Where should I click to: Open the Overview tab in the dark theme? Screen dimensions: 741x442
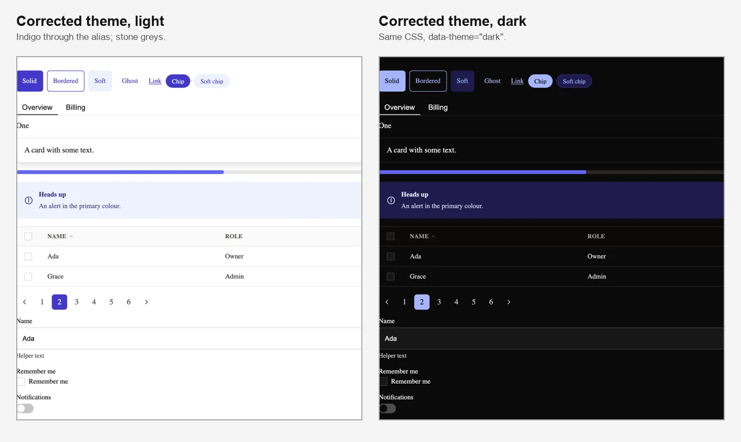click(x=400, y=107)
